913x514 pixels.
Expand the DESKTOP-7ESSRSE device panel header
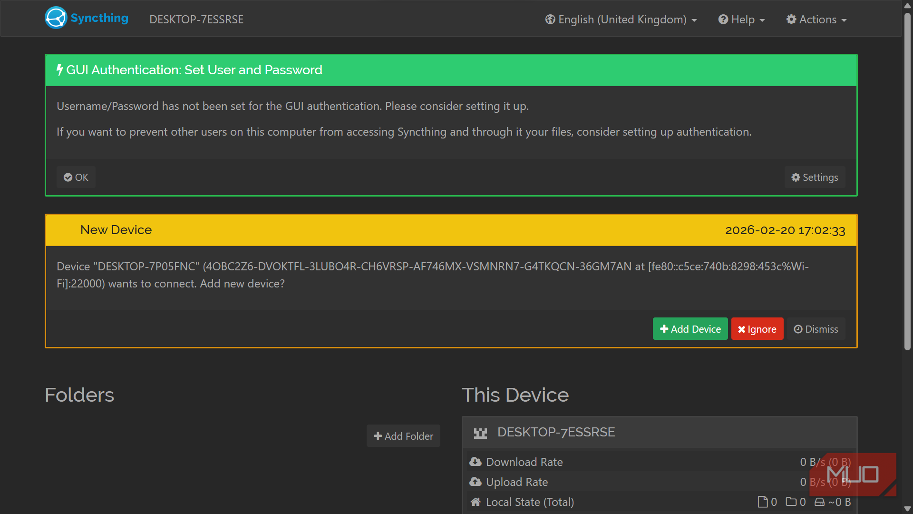(660, 432)
